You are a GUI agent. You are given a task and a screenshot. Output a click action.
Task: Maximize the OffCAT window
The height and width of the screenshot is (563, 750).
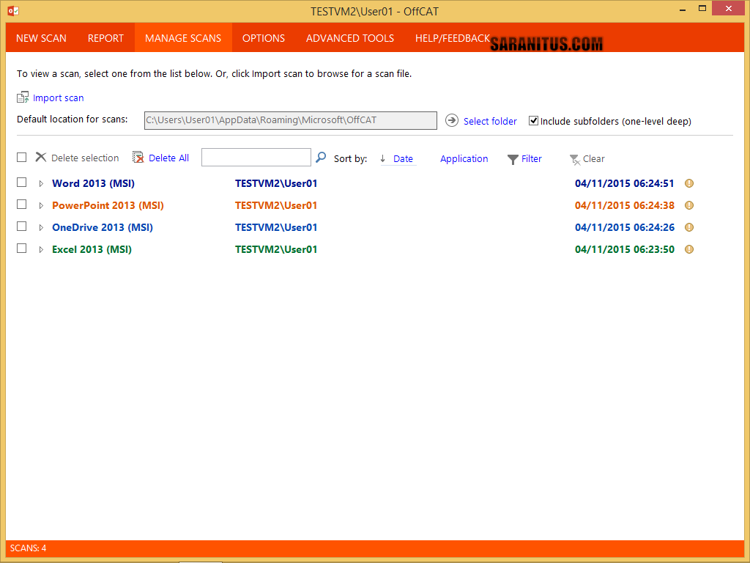[x=702, y=9]
